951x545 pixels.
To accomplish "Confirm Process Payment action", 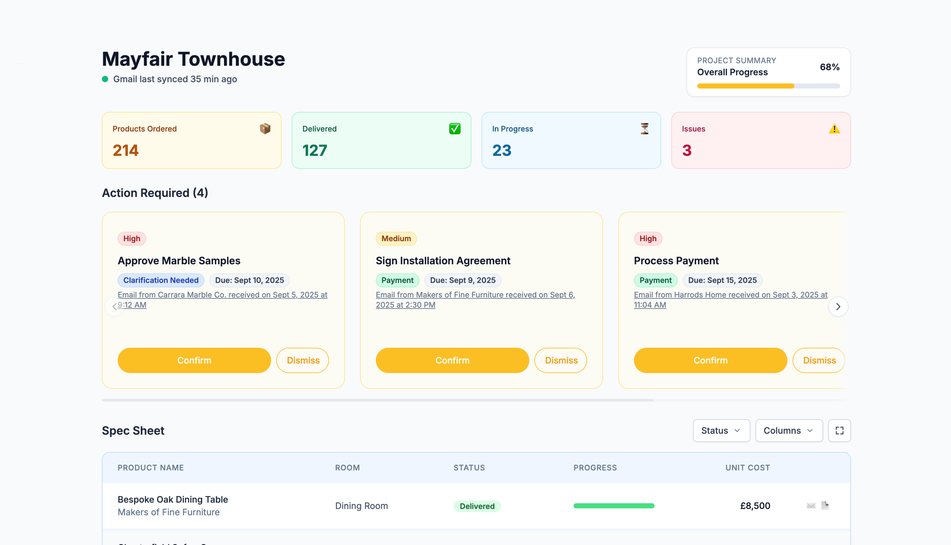I will (710, 360).
